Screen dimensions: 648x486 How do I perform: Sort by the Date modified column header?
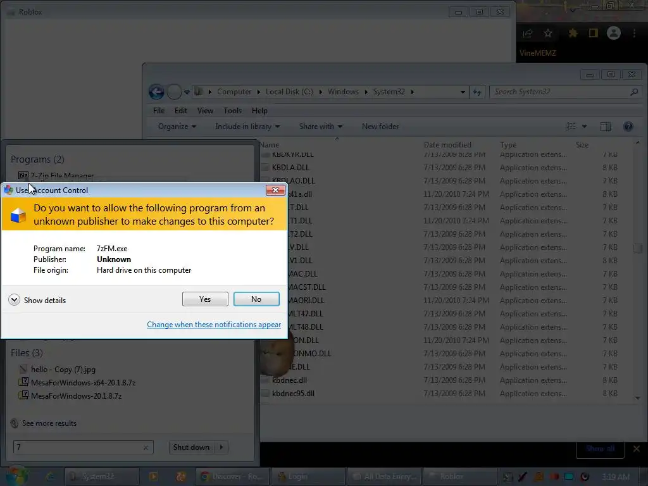(447, 145)
